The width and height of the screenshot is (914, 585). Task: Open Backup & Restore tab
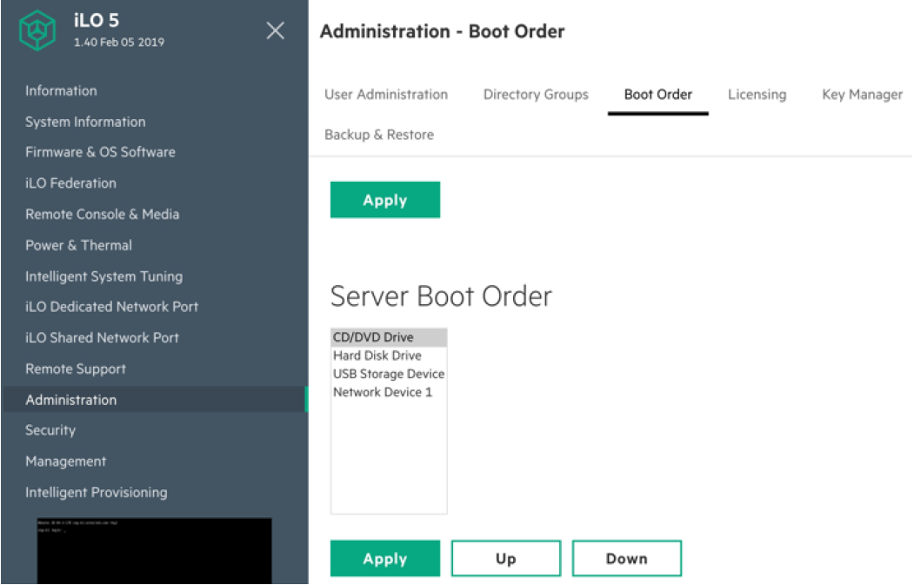coord(379,135)
